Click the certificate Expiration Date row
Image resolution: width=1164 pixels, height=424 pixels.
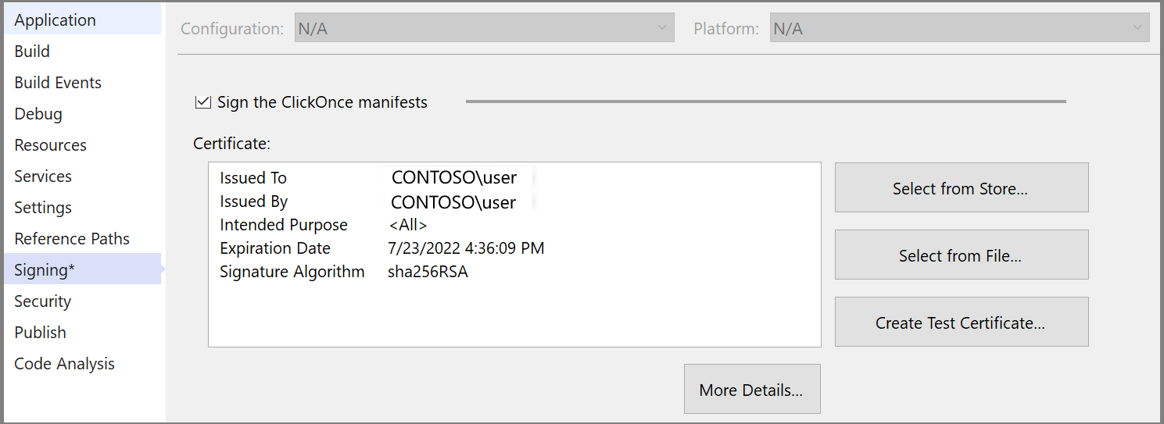(382, 248)
